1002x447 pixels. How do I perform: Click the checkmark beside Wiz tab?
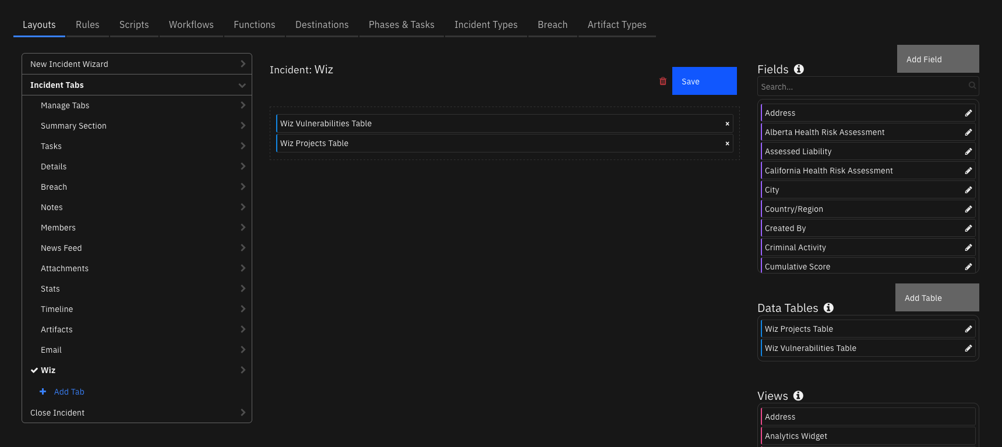(x=34, y=370)
